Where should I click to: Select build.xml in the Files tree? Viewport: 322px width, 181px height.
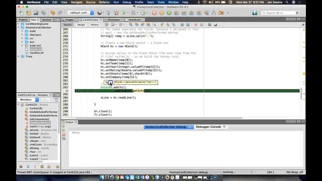tap(35, 46)
